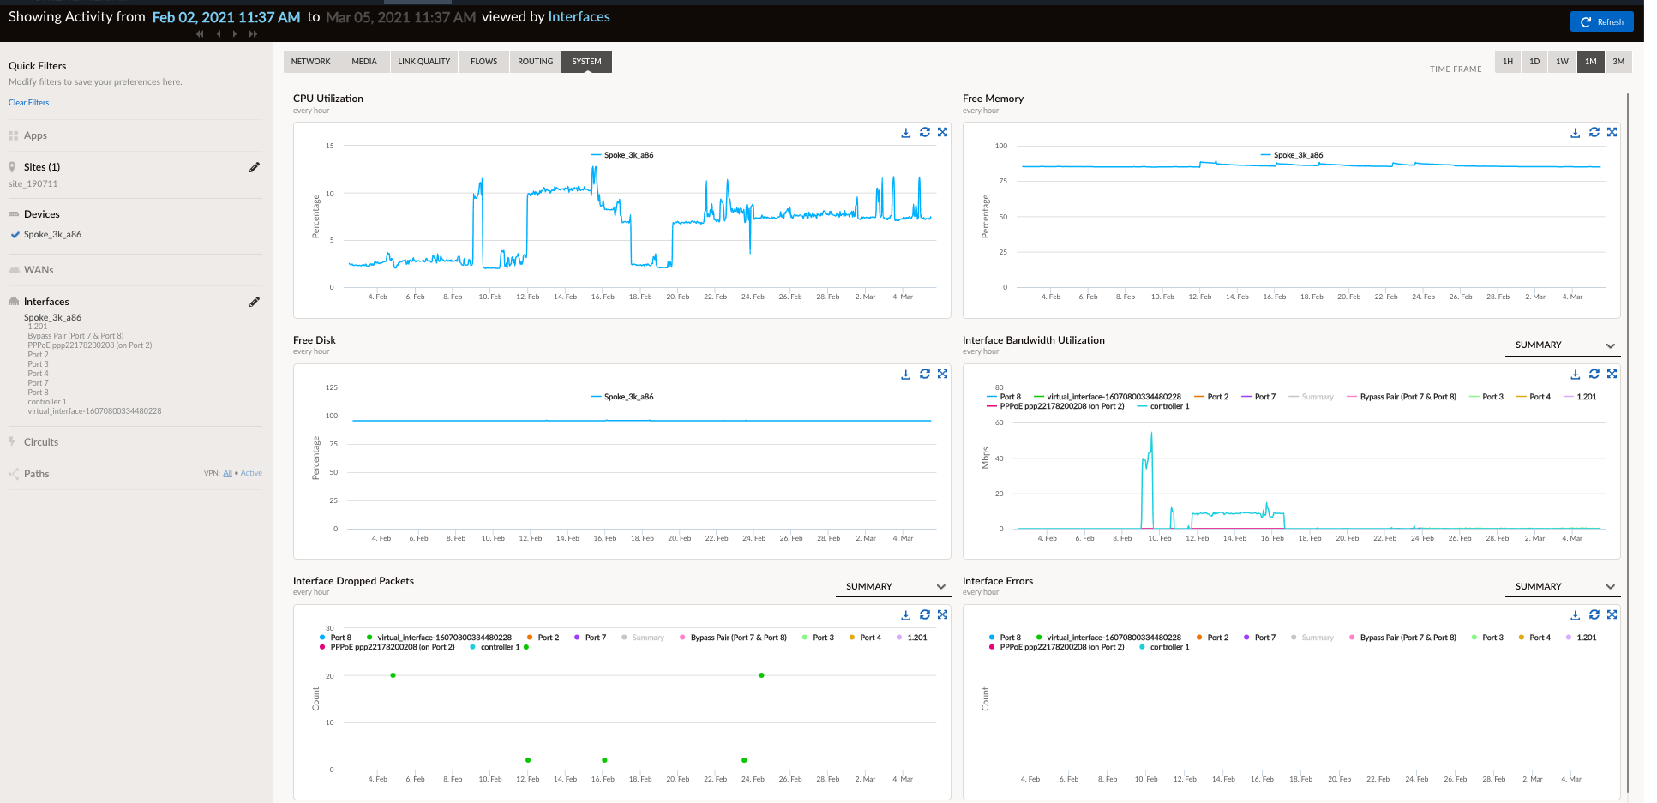1657x803 pixels.
Task: Click the start date Feb 02, 2021
Action: tap(226, 17)
